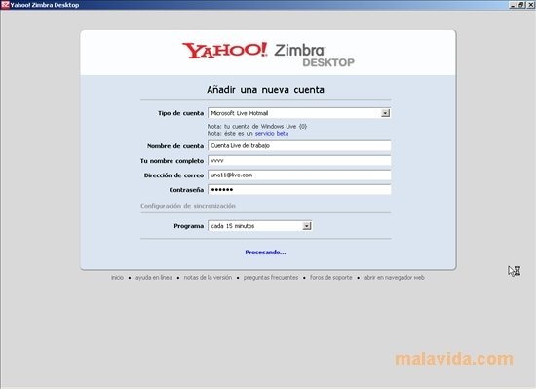Focus the Tu nombre completo field

click(299, 160)
